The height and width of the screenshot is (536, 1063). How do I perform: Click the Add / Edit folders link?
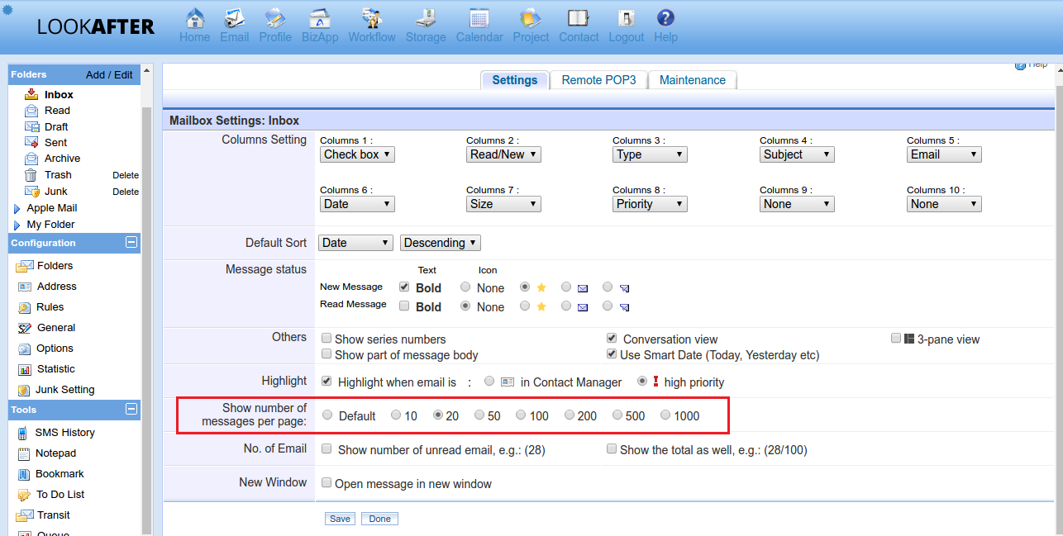[109, 74]
